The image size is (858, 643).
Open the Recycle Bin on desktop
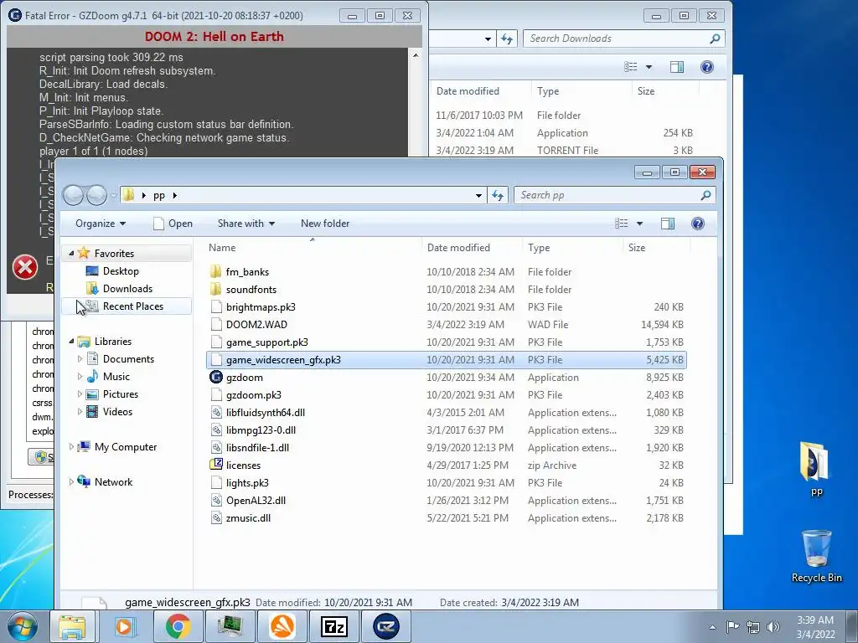pos(816,548)
